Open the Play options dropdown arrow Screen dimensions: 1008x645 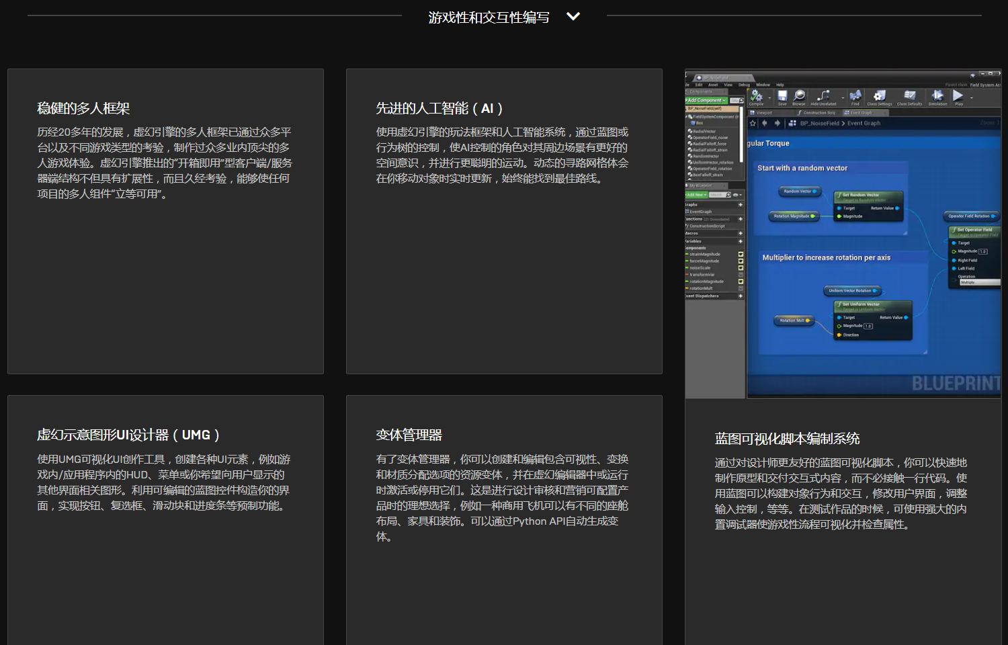972,98
